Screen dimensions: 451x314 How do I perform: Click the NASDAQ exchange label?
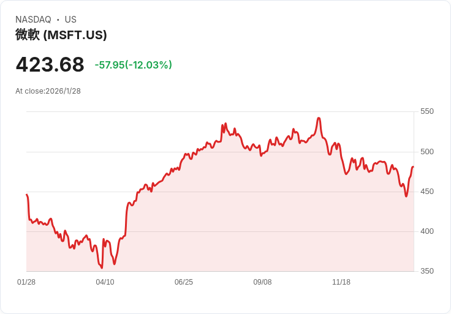(33, 20)
